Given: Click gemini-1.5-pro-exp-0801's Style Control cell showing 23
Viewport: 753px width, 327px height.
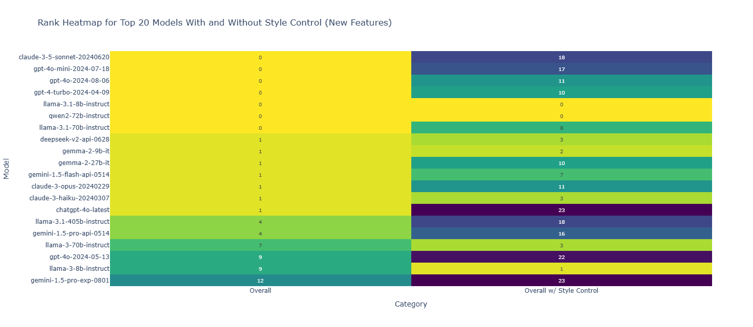Looking at the screenshot, I should [x=561, y=281].
